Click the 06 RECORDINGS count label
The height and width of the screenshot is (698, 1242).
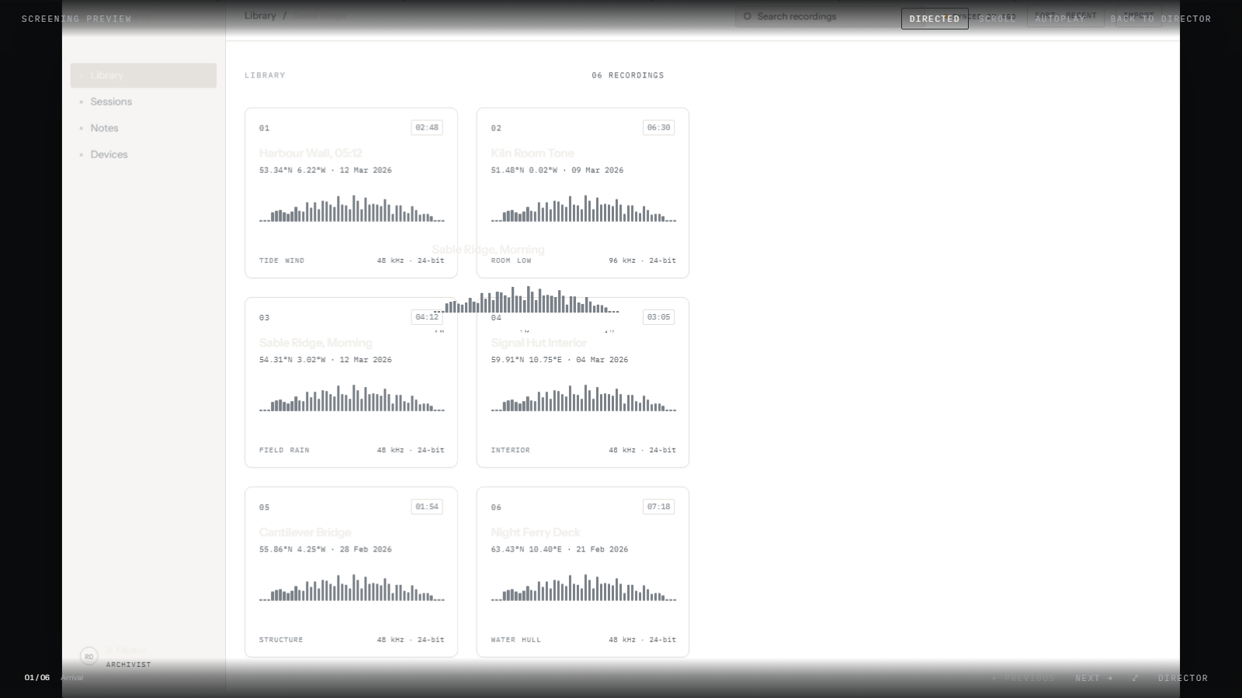tap(628, 75)
